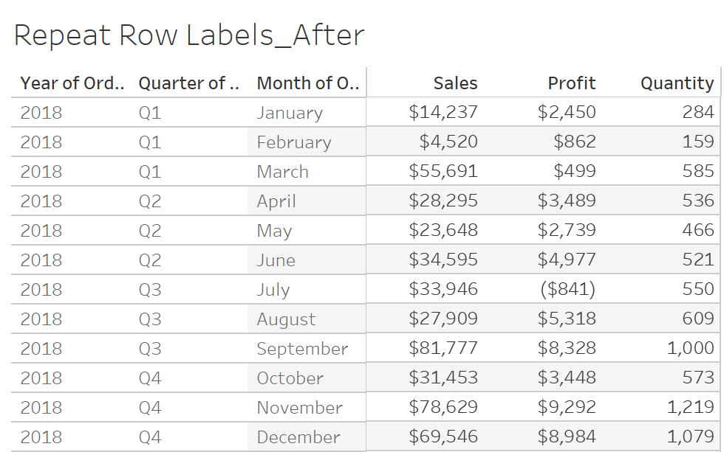724x452 pixels.
Task: Click the Q4 label in December row
Action: click(x=150, y=437)
